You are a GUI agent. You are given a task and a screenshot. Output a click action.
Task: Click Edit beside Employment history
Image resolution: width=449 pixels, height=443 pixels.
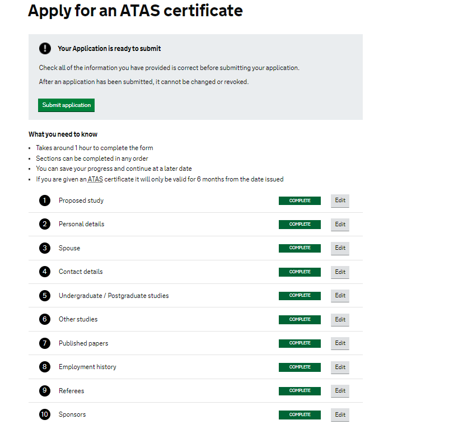[340, 367]
